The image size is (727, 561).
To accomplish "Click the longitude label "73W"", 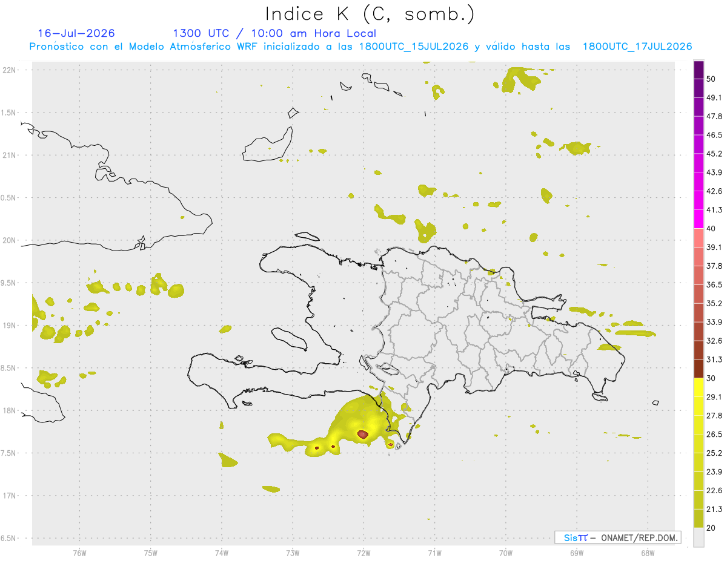I will pos(293,553).
